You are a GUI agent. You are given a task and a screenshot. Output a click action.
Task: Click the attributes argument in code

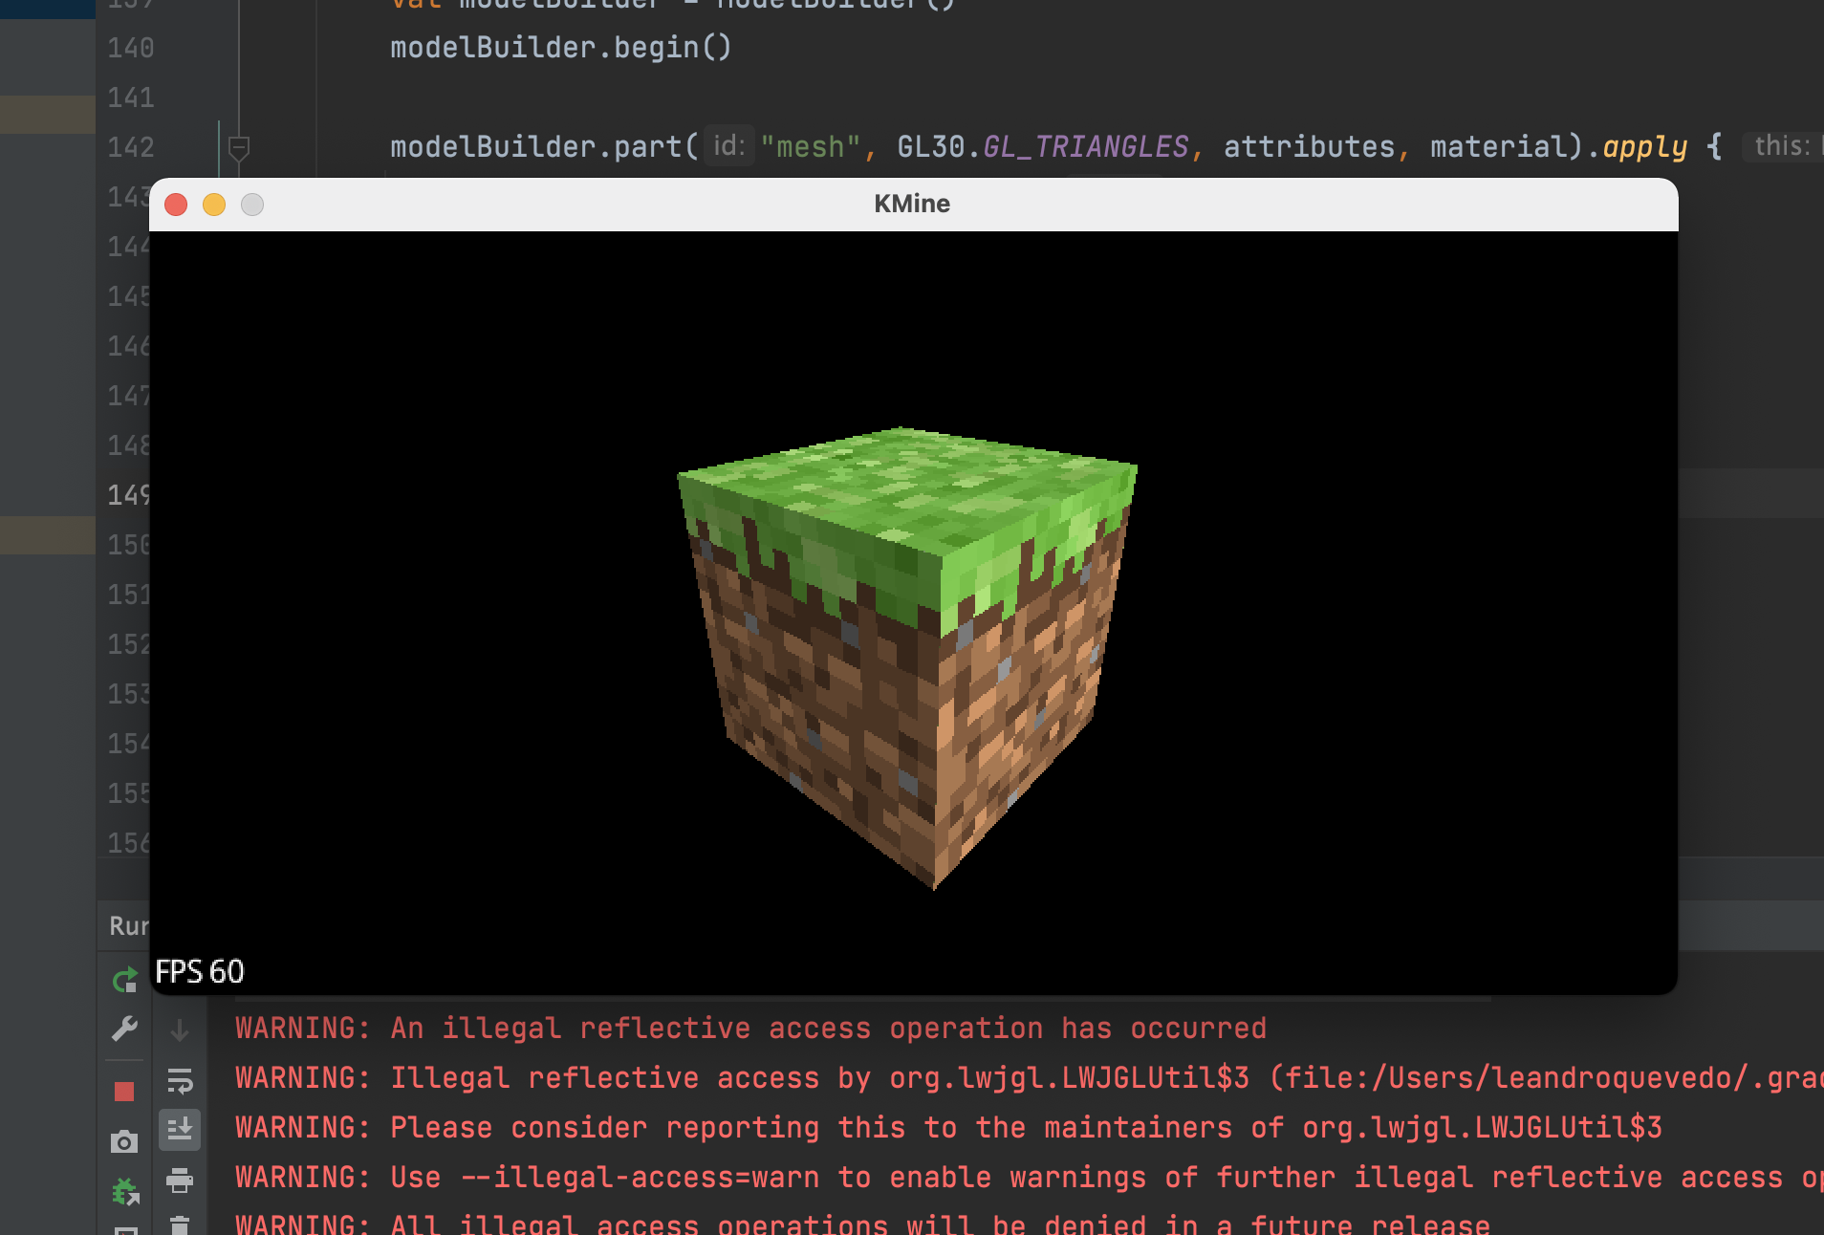[x=1309, y=146]
